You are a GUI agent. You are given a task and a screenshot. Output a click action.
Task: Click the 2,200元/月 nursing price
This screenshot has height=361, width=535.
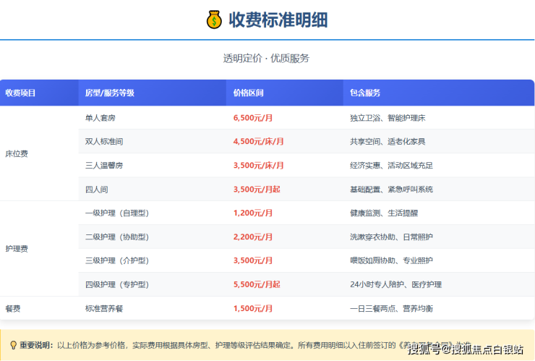coord(253,237)
